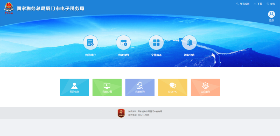
Task: Click the 国家税务总局厦门市电子税务局 header title
Action: pyautogui.click(x=50, y=9)
